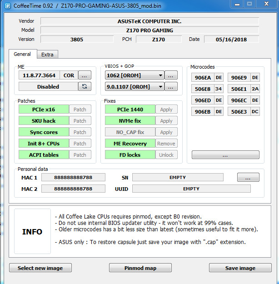Click Patch button next to PCIe x16
The height and width of the screenshot is (284, 279).
click(x=80, y=109)
